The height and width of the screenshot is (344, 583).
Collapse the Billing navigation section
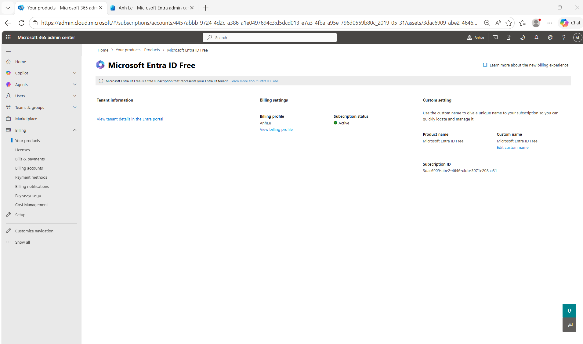[x=75, y=130]
